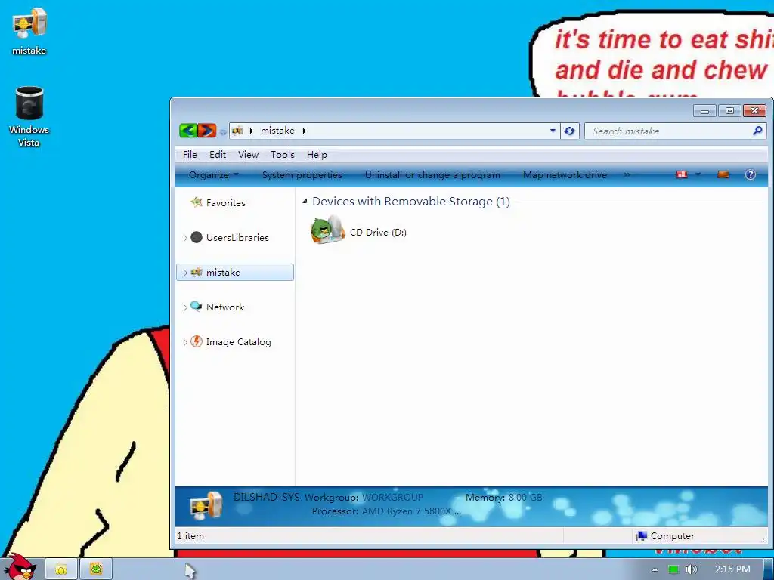This screenshot has height=580, width=774.
Task: Open the yellow folder taskbar button
Action: click(61, 569)
